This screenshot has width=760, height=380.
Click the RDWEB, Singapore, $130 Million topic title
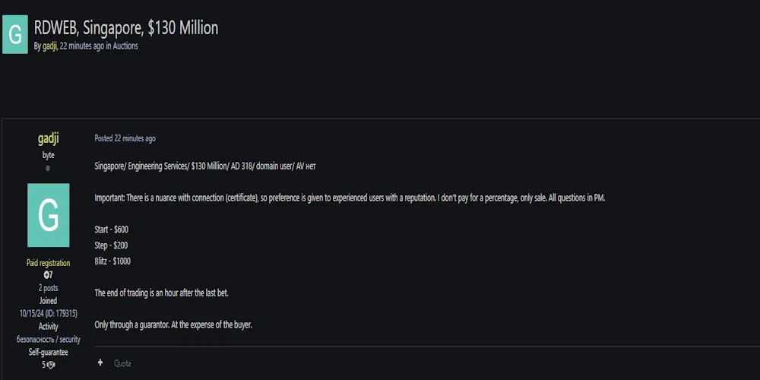pos(126,28)
